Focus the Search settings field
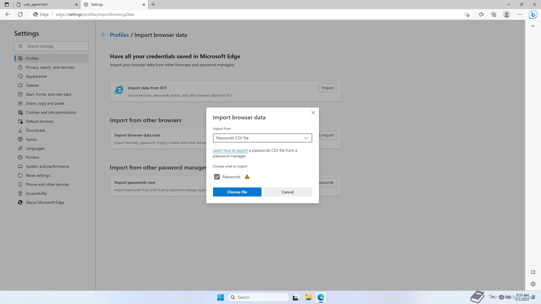This screenshot has width=541, height=304. pyautogui.click(x=51, y=46)
